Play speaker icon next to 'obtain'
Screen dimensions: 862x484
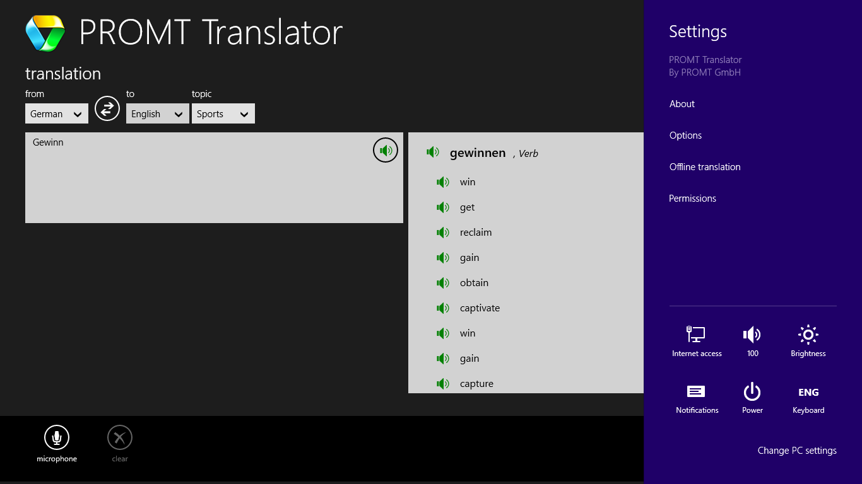click(x=443, y=283)
